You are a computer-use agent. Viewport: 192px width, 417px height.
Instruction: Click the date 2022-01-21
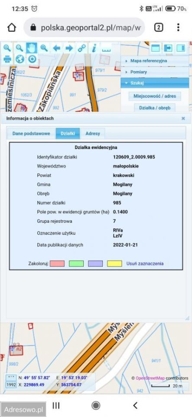124,245
